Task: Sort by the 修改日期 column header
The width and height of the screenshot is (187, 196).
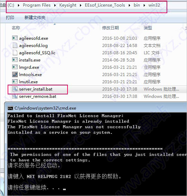Action: point(110,28)
